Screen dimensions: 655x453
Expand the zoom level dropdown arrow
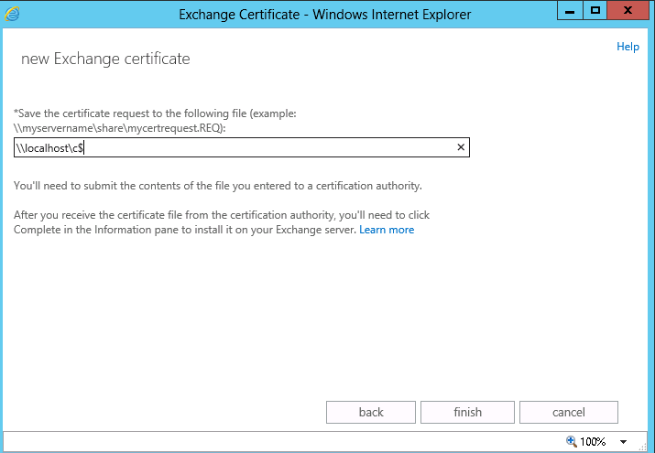tap(623, 441)
